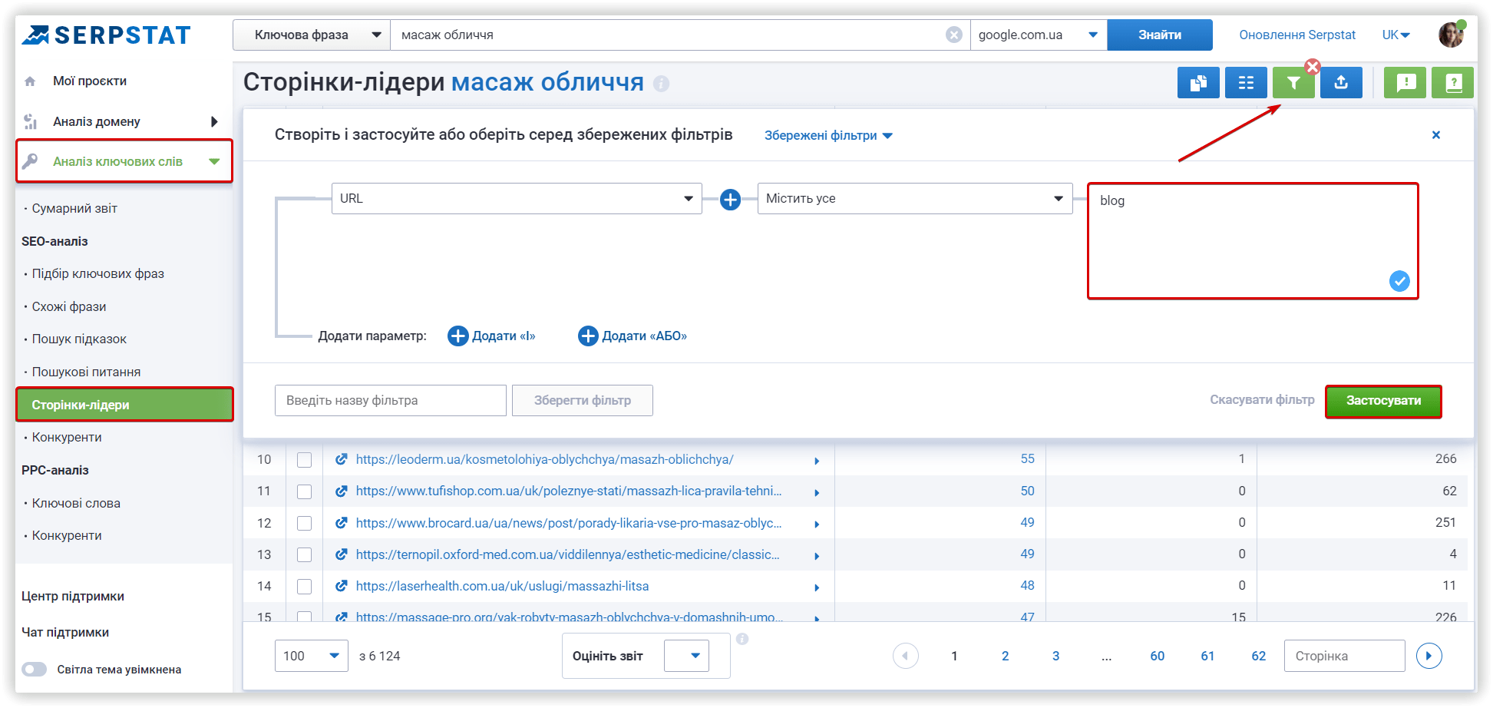Image resolution: width=1493 pixels, height=708 pixels.
Task: Confirm the blog value with check icon
Action: (x=1399, y=281)
